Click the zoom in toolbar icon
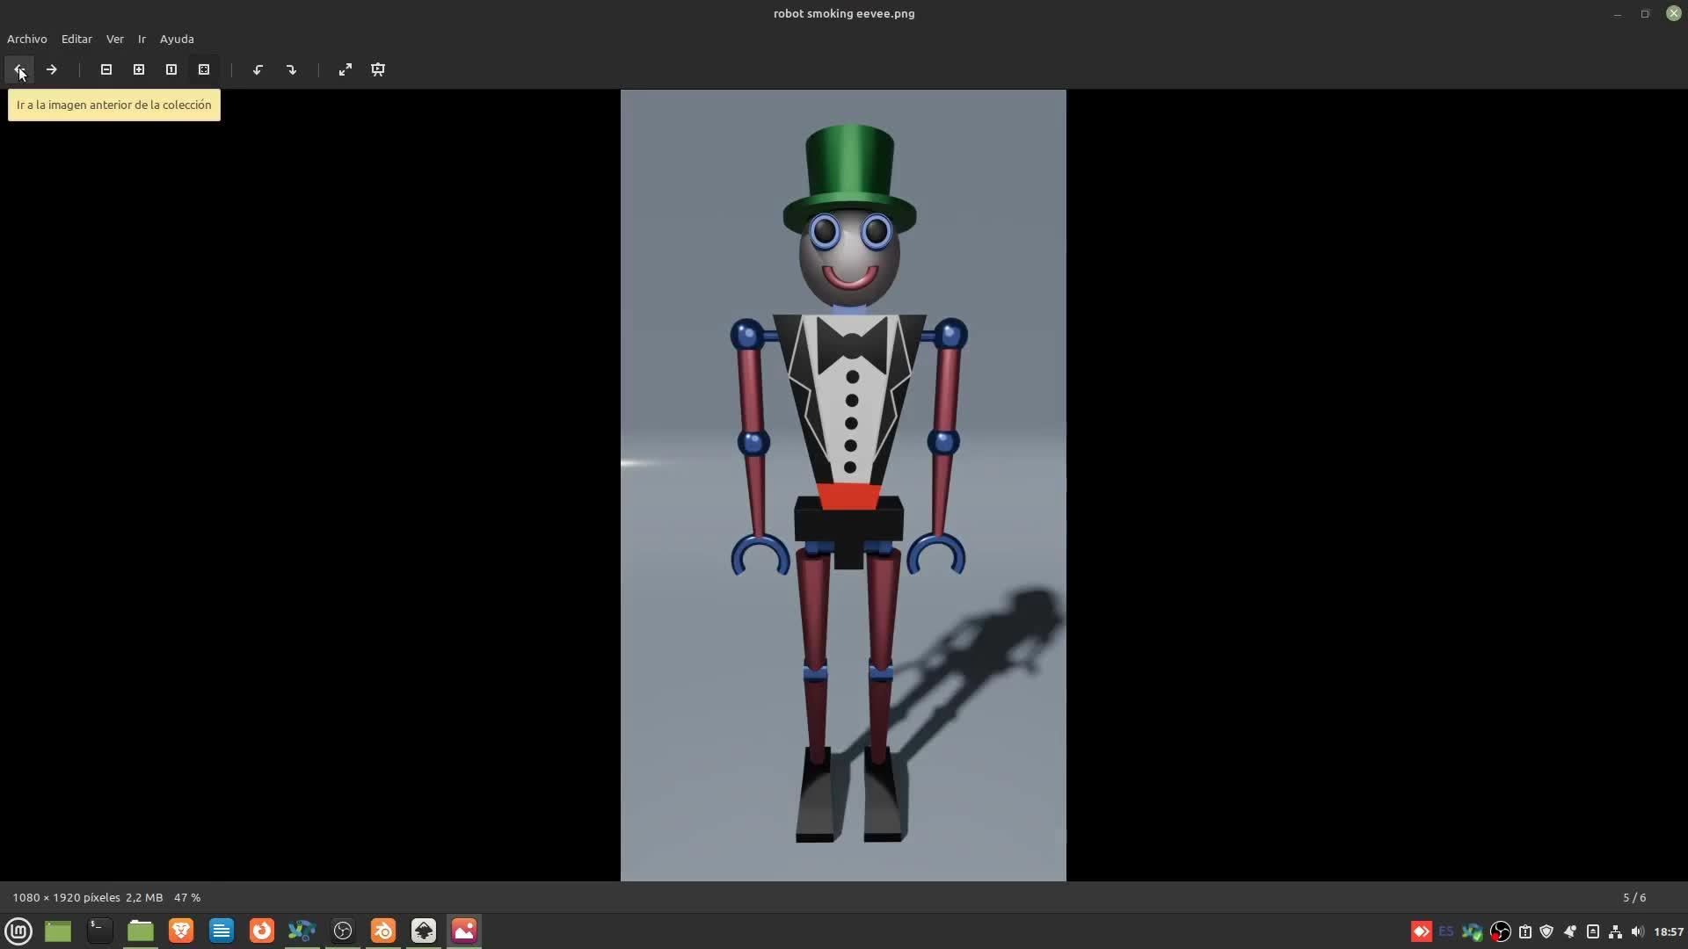Image resolution: width=1688 pixels, height=949 pixels. point(139,69)
